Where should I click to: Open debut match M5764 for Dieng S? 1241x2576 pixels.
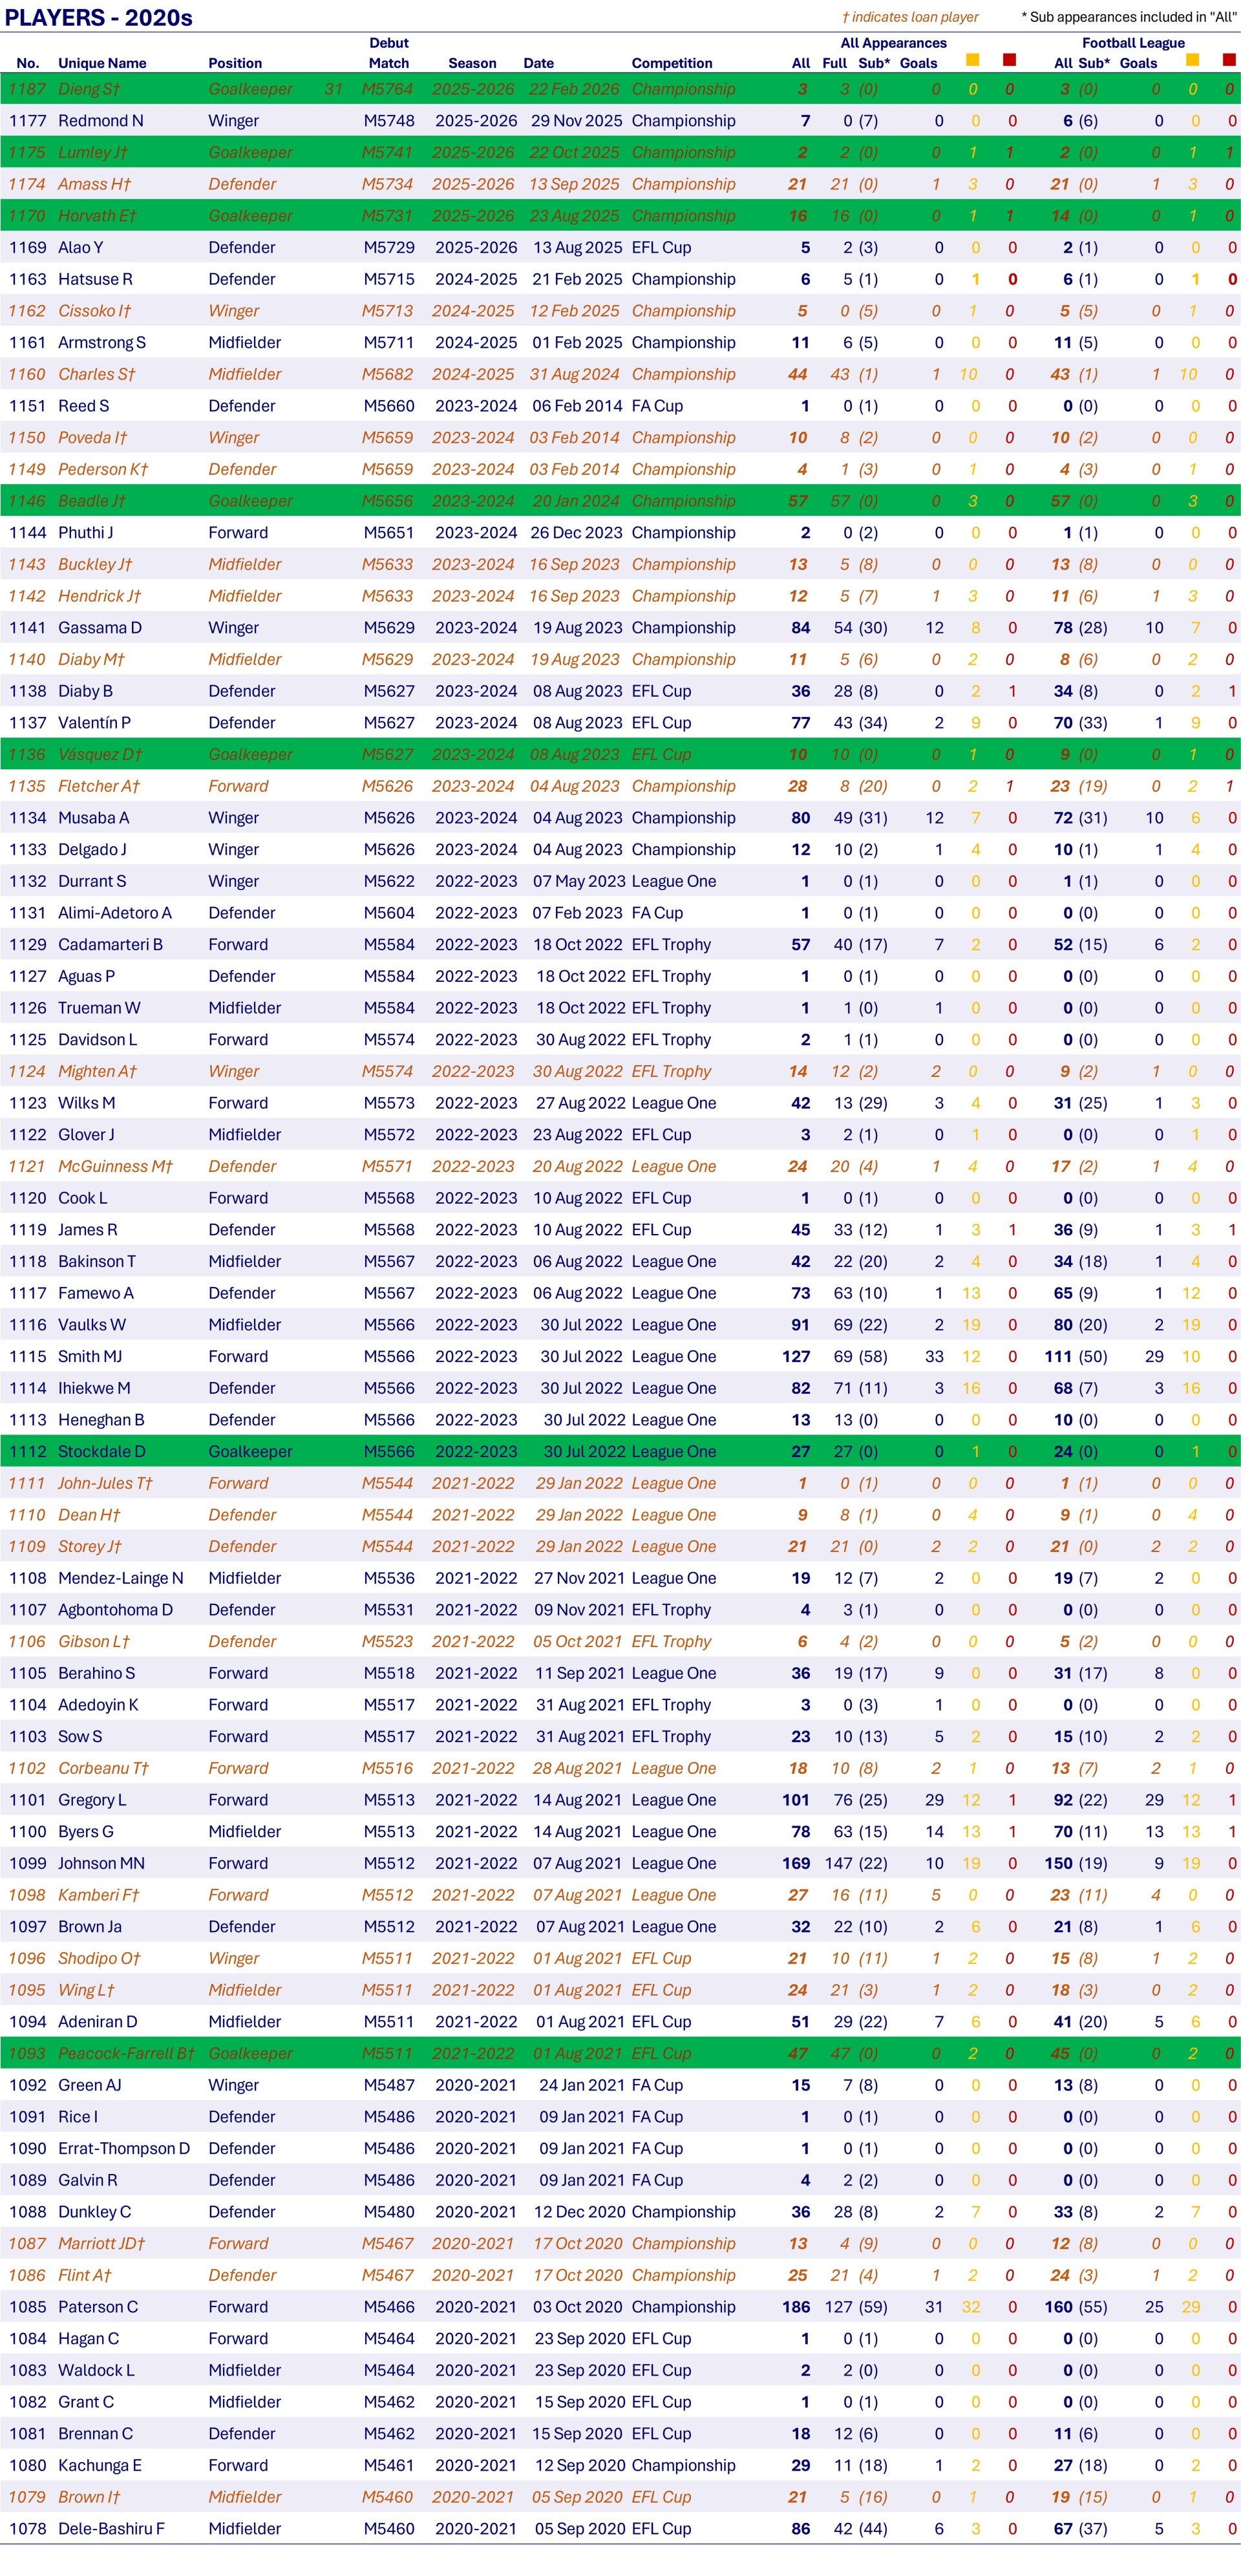tap(387, 89)
